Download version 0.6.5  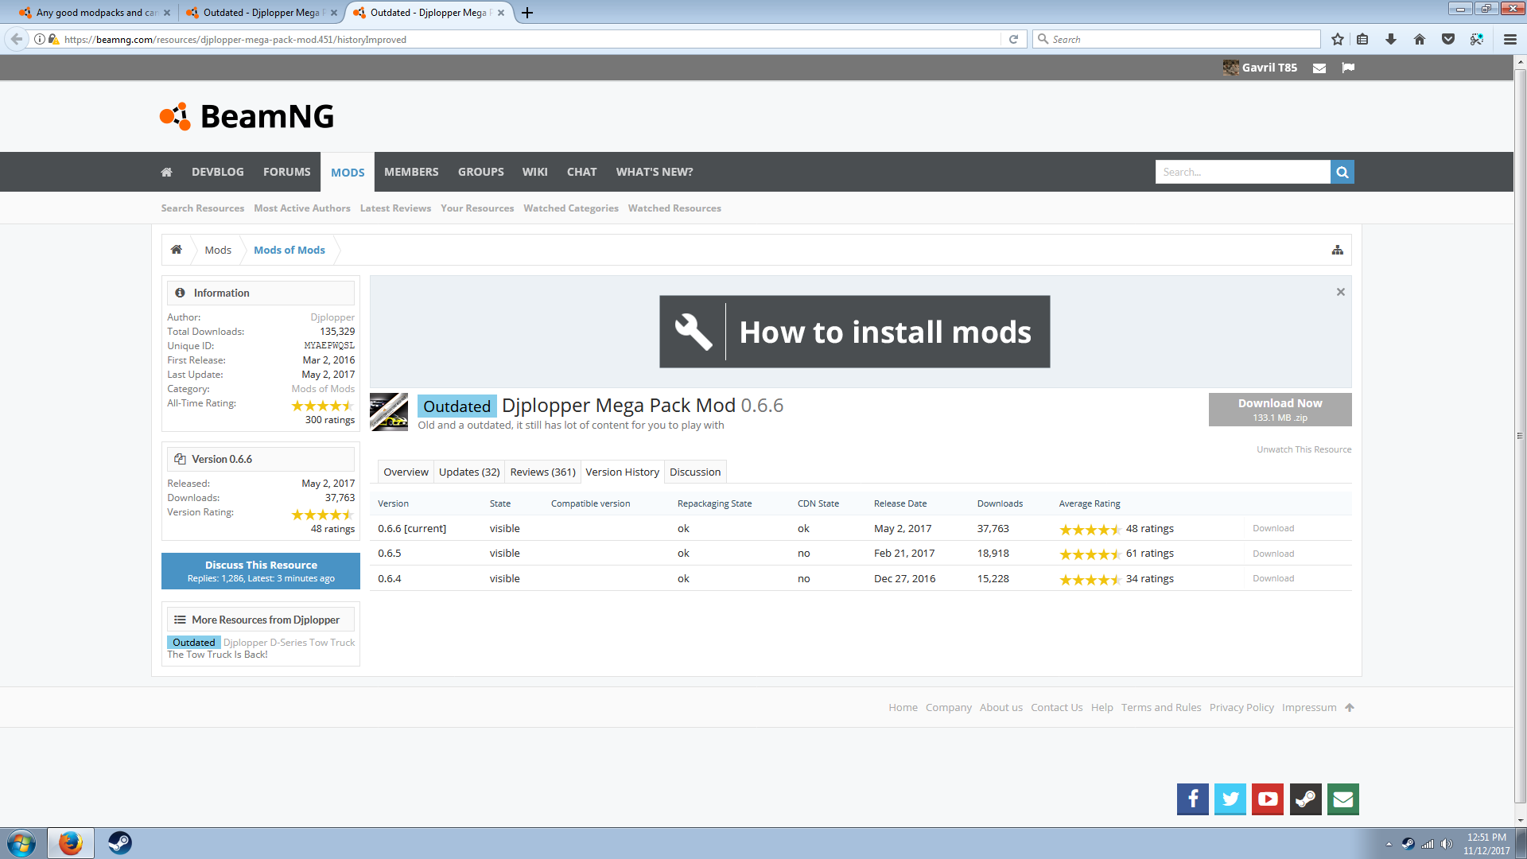coord(1273,554)
